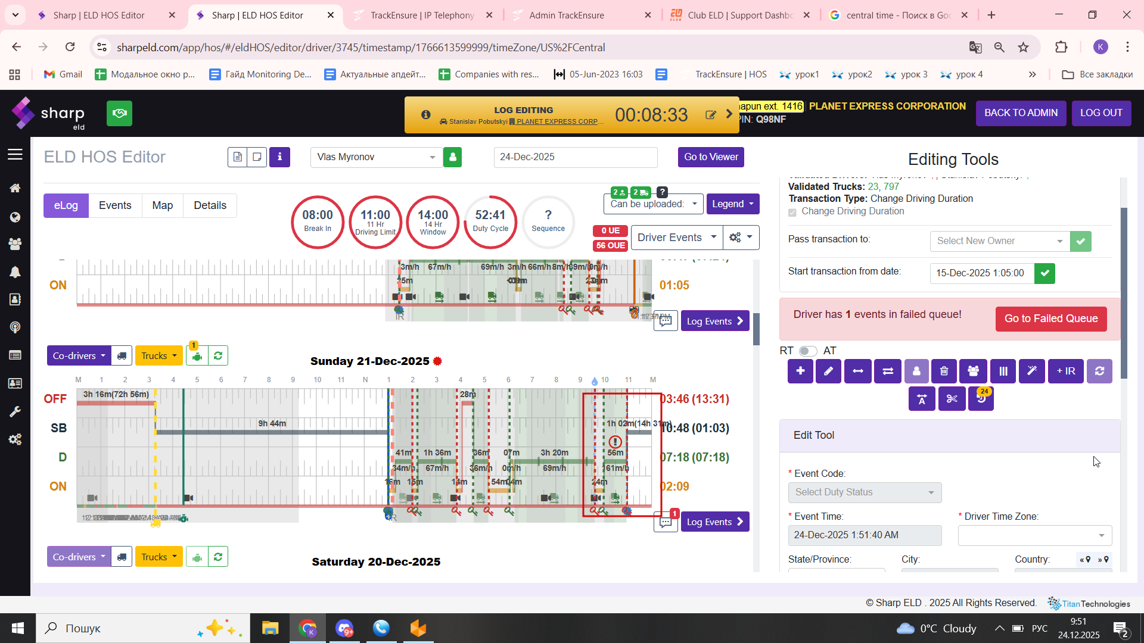This screenshot has height=643, width=1144.
Task: Switch to the Events tab
Action: pyautogui.click(x=115, y=205)
